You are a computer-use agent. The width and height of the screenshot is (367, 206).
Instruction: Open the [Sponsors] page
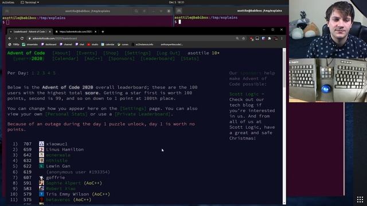[122, 58]
